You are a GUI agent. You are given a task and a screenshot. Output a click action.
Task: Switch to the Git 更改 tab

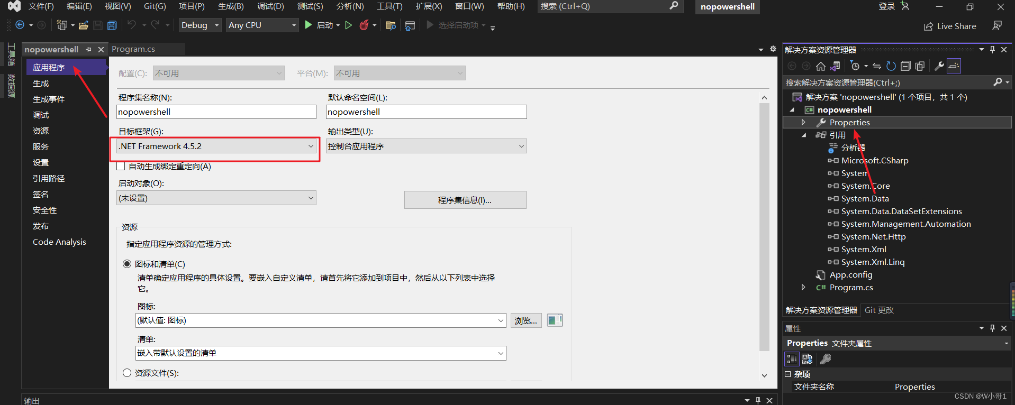pyautogui.click(x=879, y=310)
